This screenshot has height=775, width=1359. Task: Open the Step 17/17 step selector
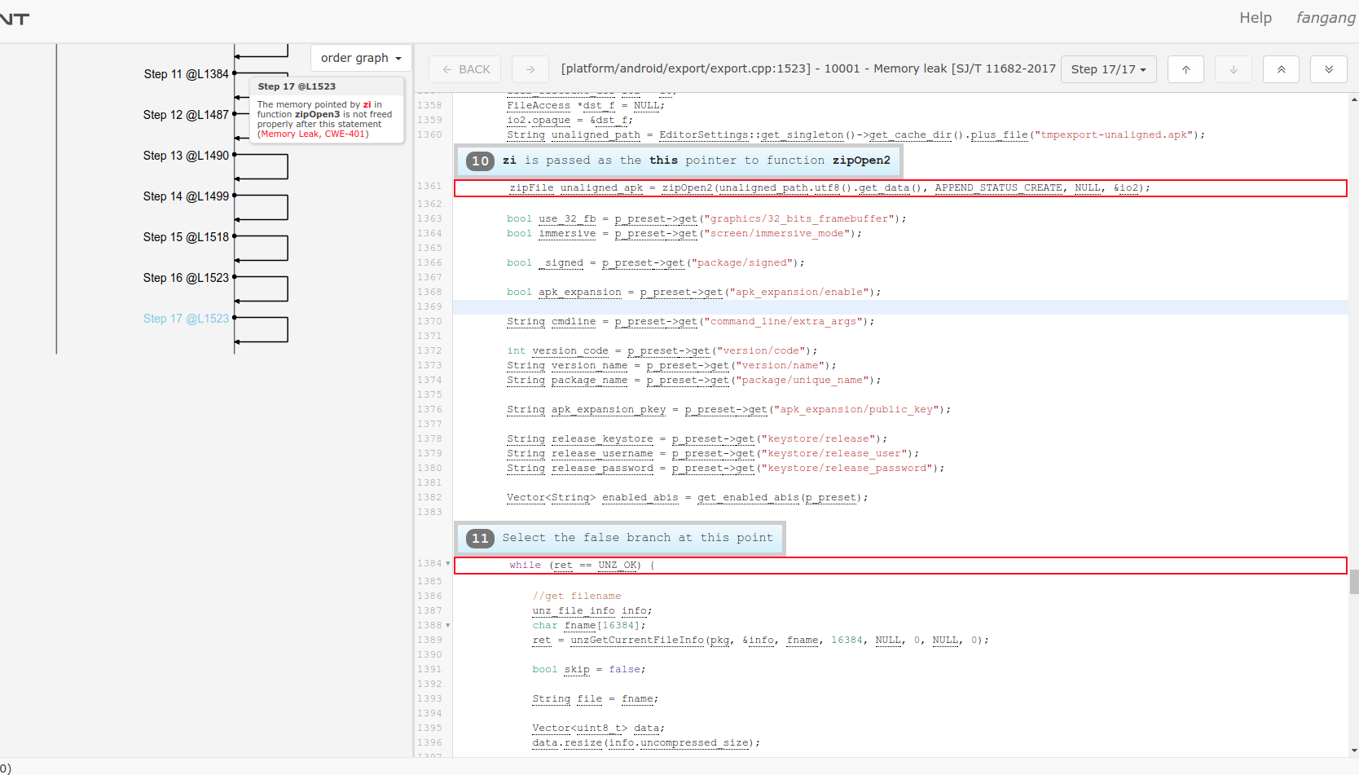point(1109,69)
